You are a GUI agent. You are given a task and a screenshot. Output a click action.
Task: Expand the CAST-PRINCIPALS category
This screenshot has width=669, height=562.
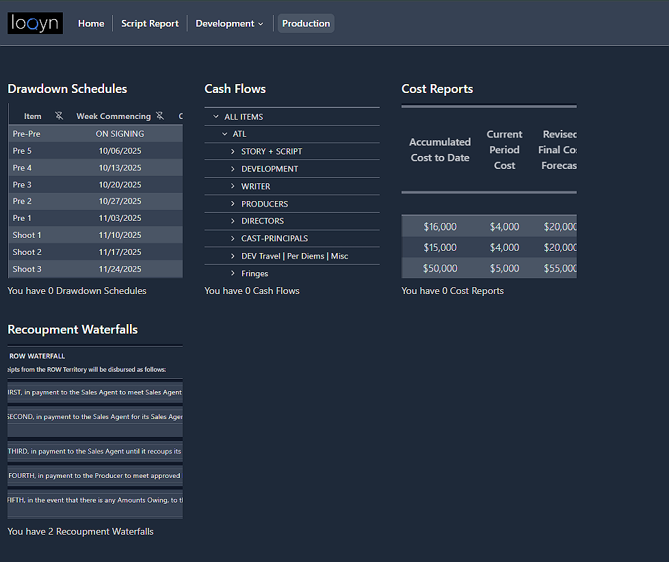coord(233,238)
